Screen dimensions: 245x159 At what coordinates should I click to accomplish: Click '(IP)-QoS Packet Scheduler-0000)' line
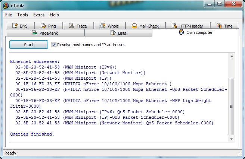(x=97, y=117)
